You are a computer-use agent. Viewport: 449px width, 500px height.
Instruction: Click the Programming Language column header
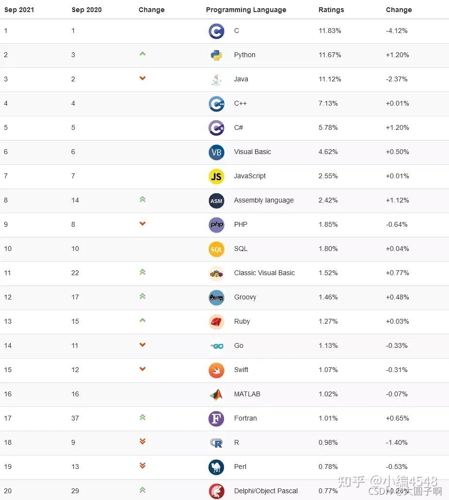tap(246, 10)
